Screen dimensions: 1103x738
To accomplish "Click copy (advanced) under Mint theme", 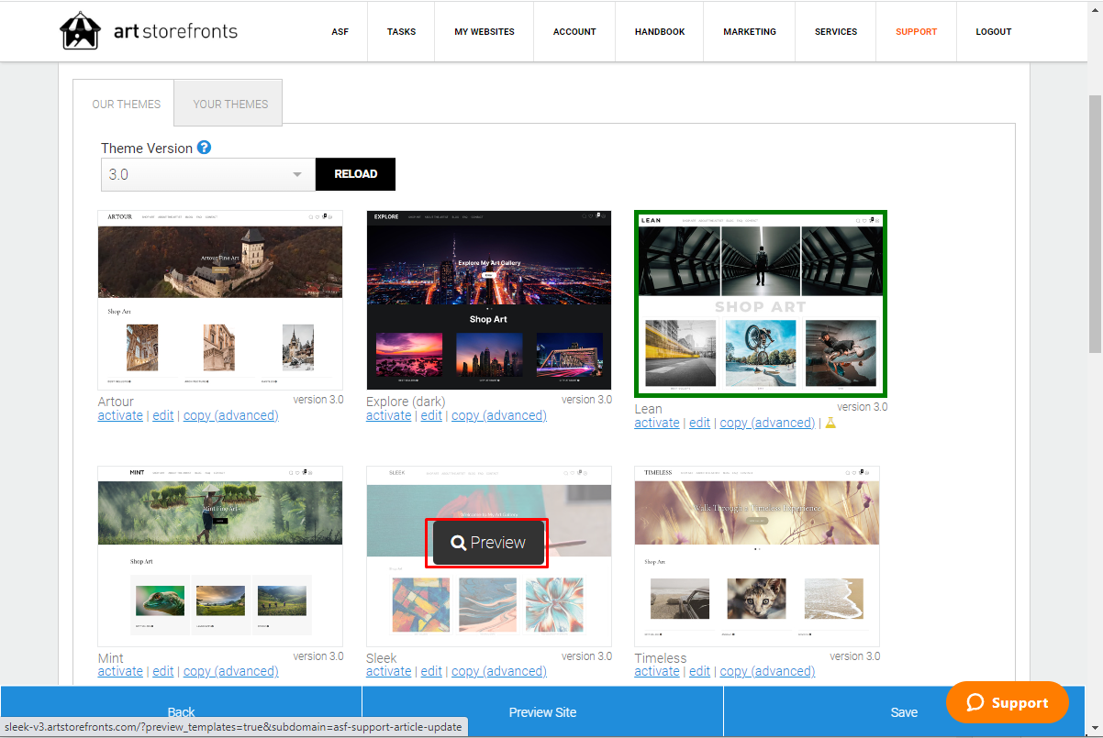I will coord(231,671).
